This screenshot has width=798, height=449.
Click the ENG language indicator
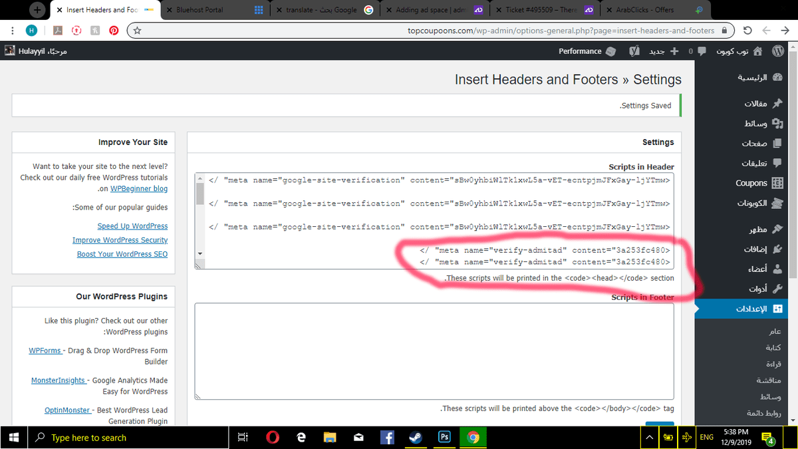707,437
